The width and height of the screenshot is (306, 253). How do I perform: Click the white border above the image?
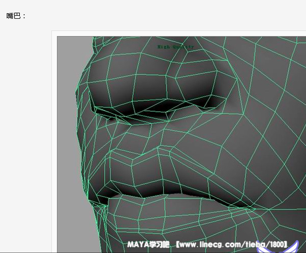[178, 34]
